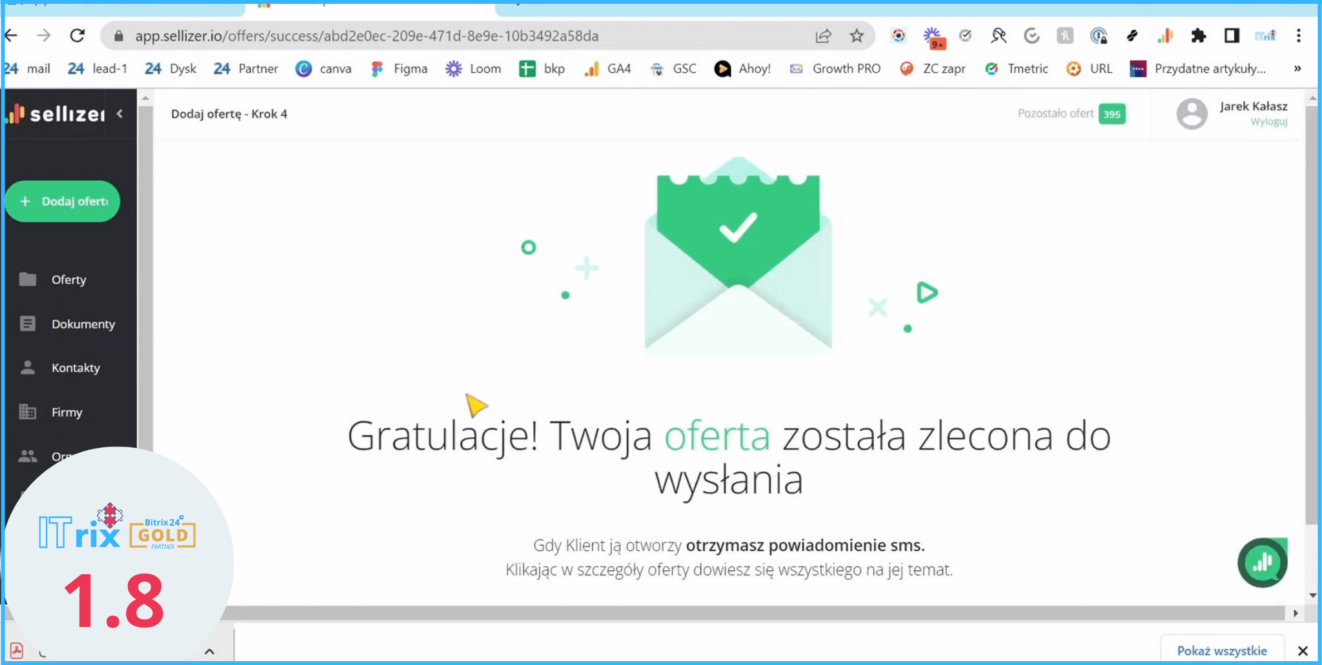Open Chrome three-dot menu
This screenshot has height=665, width=1322.
click(x=1299, y=36)
